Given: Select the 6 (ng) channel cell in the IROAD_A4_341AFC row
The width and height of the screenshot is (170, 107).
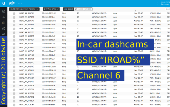Looking at the screenshot, I should tap(64, 63).
